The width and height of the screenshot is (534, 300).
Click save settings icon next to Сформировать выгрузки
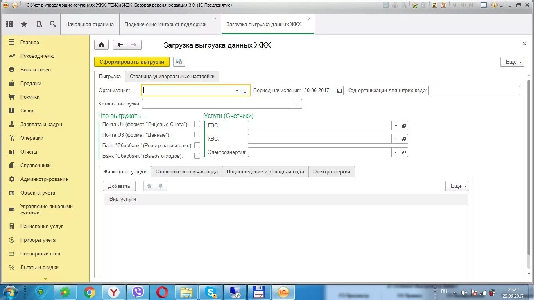click(x=179, y=62)
